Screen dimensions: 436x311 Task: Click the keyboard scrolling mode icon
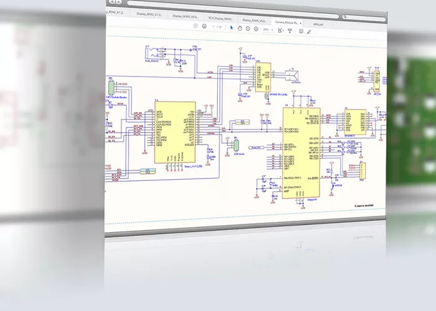(x=290, y=31)
